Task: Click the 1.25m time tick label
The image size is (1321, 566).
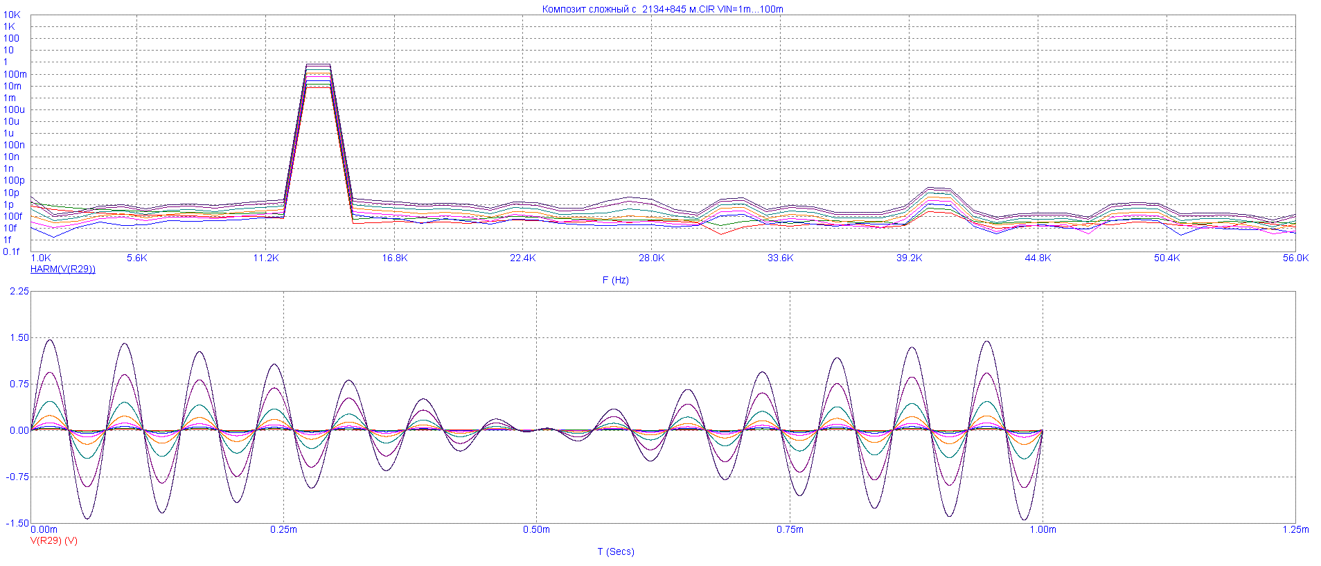Action: coord(1295,529)
